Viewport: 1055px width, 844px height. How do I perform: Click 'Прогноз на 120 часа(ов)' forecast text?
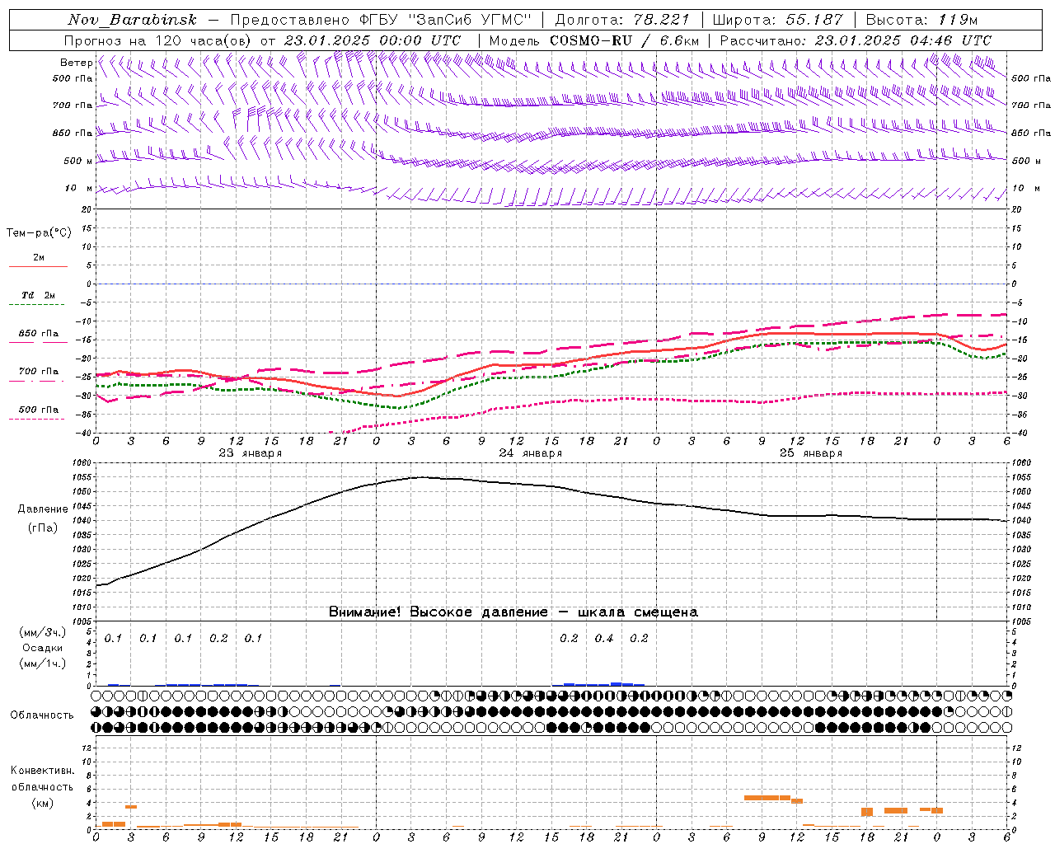pos(158,40)
